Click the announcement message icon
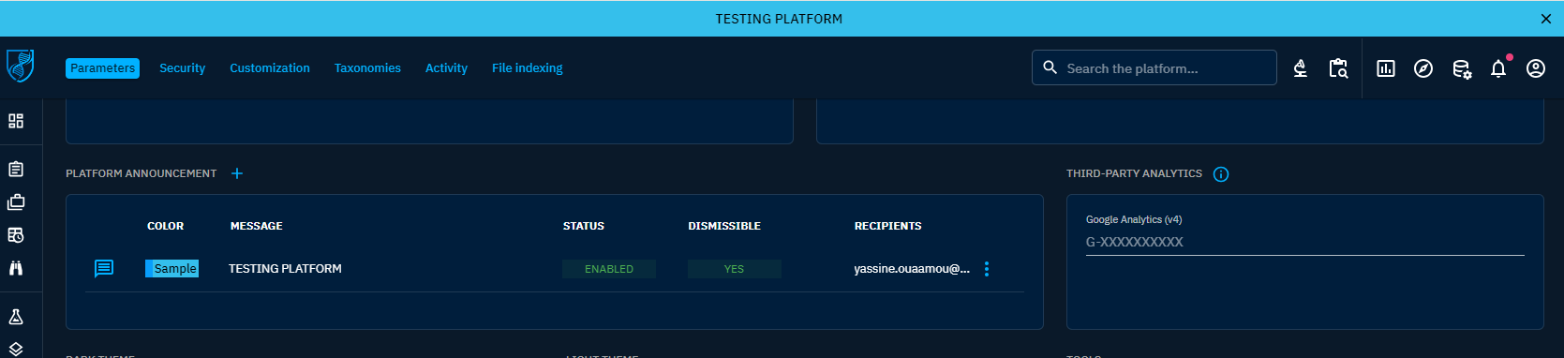This screenshot has height=358, width=1564. click(104, 269)
